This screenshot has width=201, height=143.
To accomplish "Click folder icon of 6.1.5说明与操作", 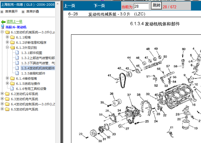I will [x=12, y=83].
